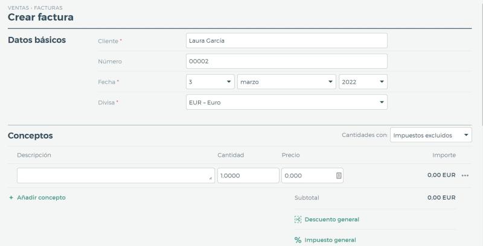Click the Subtotal amount 0,00 EUR
Screen dimensions: 483x246
[x=441, y=197]
